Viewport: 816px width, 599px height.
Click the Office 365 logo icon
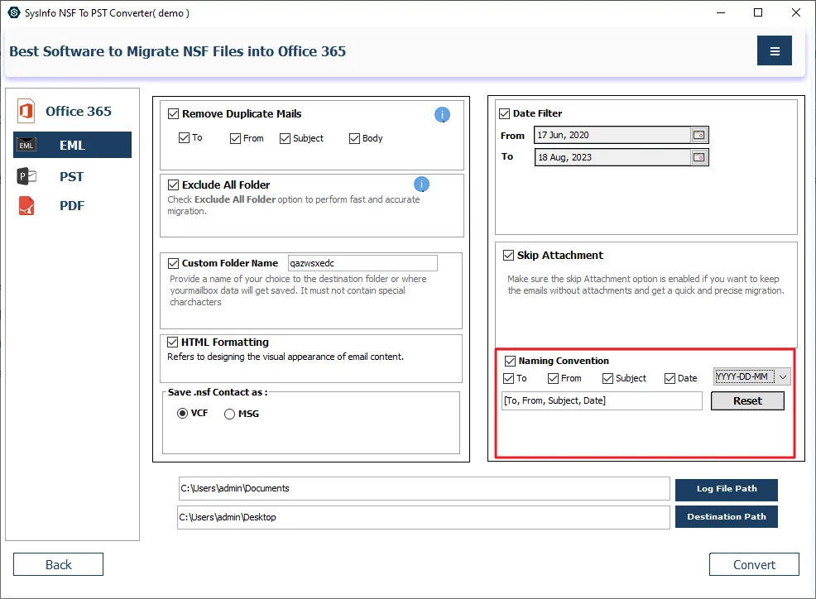click(26, 112)
